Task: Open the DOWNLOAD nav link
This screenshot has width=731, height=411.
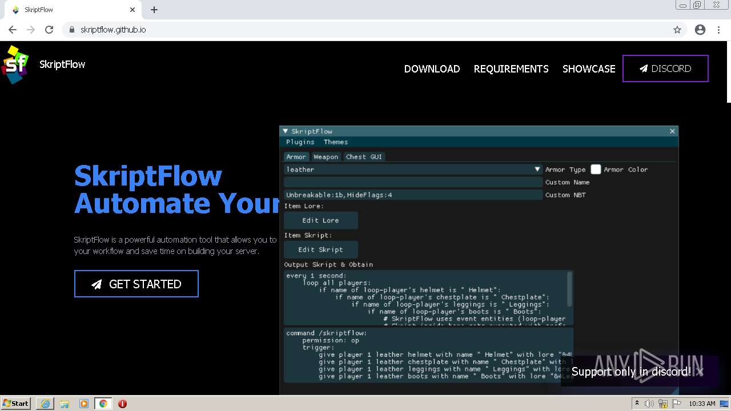Action: (432, 68)
